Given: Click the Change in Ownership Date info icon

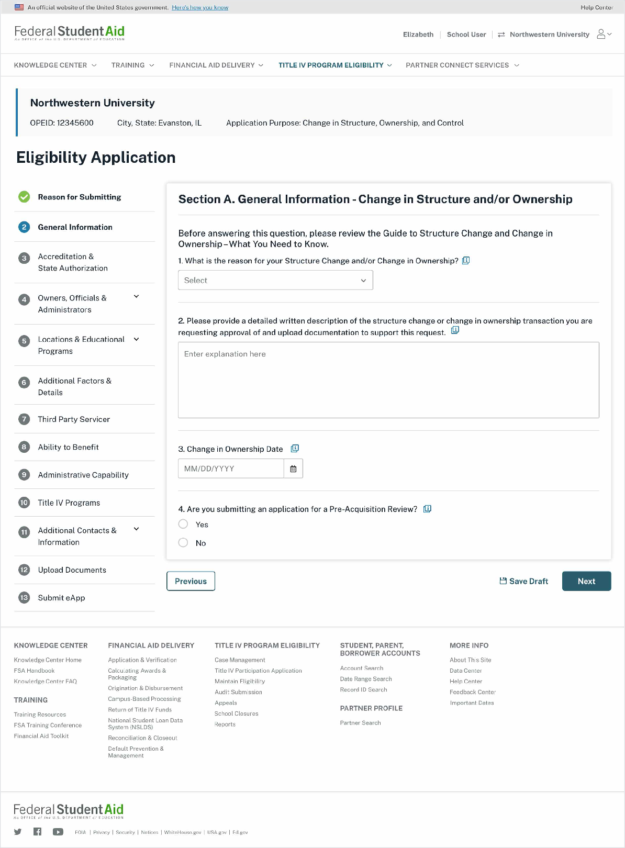Looking at the screenshot, I should click(295, 449).
